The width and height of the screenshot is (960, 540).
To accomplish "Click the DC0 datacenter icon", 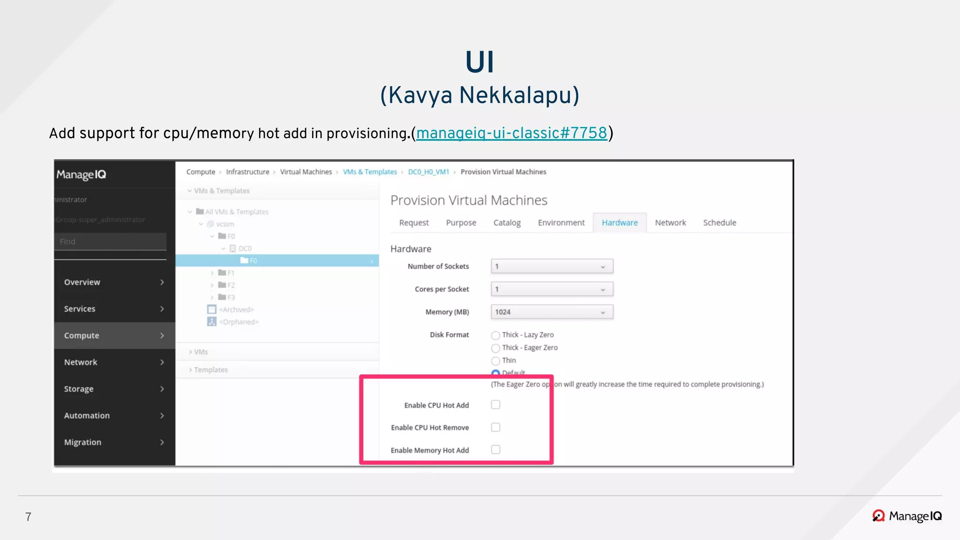I will (x=232, y=248).
